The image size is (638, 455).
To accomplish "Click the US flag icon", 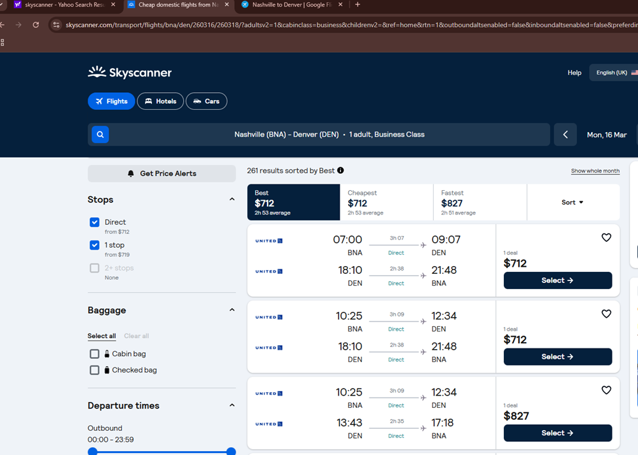I will tap(634, 73).
